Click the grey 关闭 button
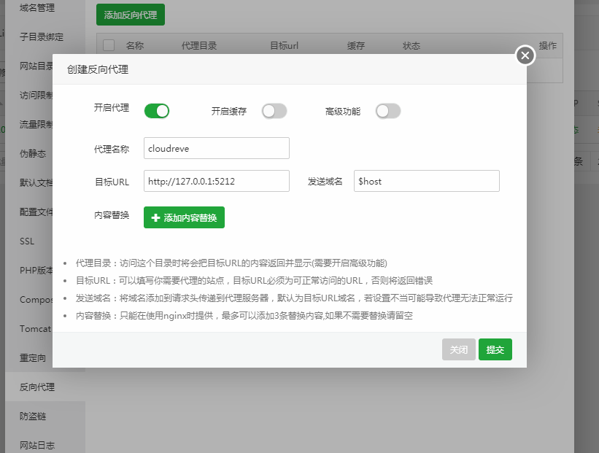The width and height of the screenshot is (599, 453). 458,349
